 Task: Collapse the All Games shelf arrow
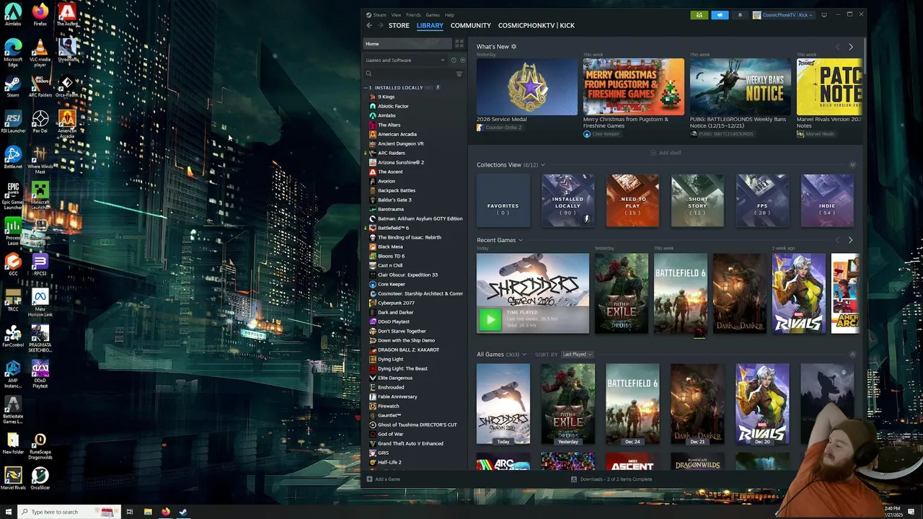tap(852, 355)
